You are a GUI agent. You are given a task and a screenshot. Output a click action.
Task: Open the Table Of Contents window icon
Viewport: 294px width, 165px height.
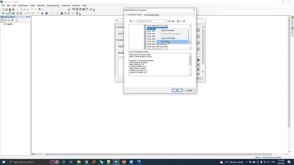[x=73, y=9]
